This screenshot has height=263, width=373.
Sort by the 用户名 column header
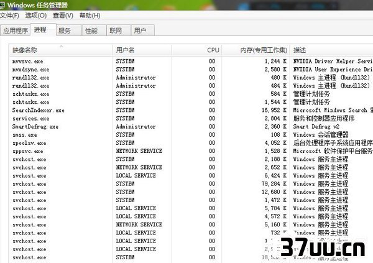[142, 50]
